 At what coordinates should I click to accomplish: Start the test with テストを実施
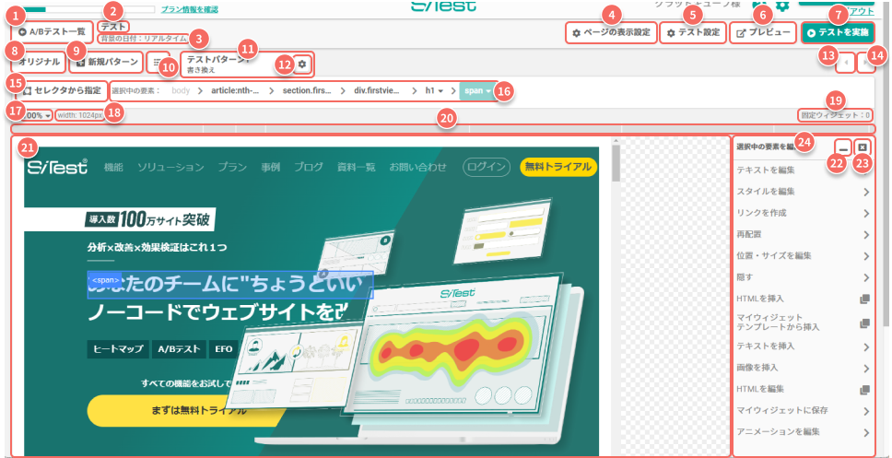click(x=838, y=33)
